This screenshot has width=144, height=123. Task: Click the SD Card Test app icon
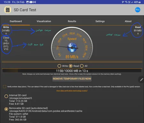(x=8, y=10)
